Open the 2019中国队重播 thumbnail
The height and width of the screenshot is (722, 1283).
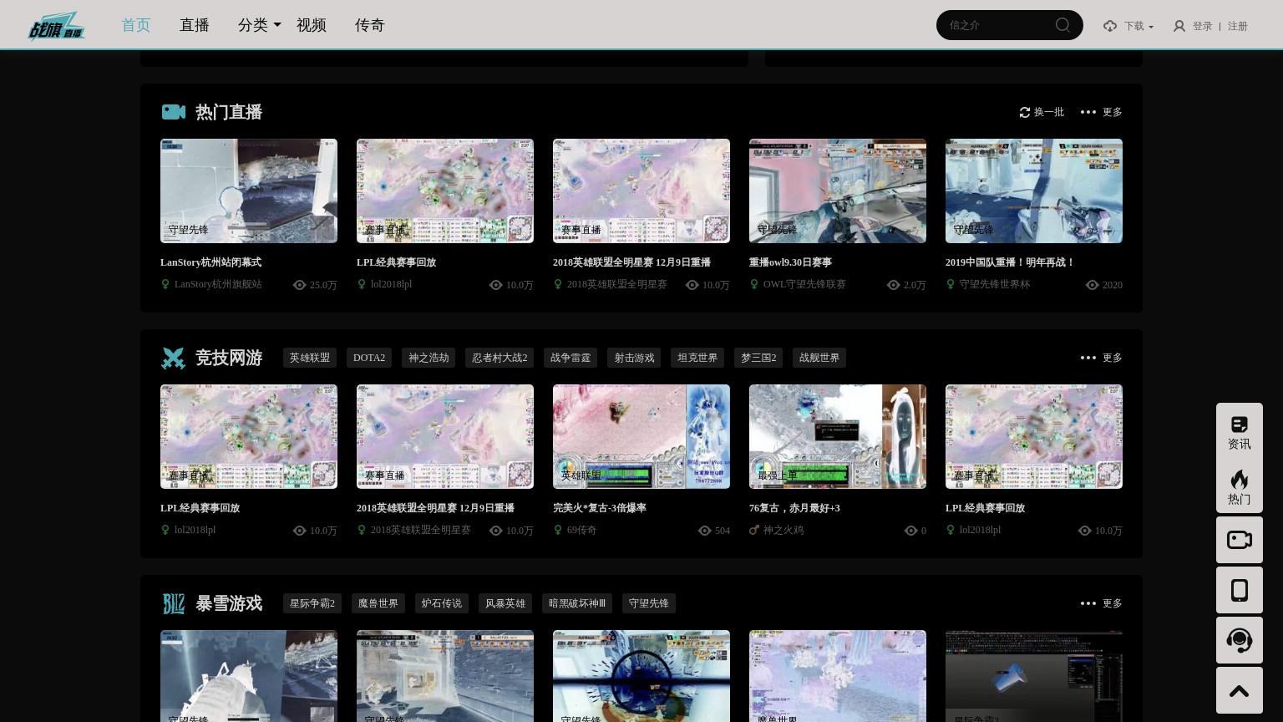(1034, 191)
